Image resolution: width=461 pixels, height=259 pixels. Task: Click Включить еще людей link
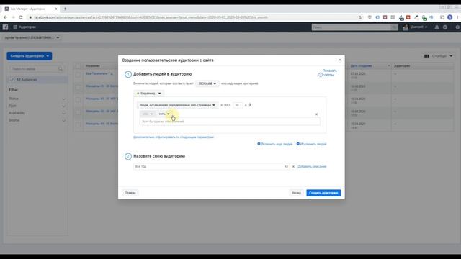[x=277, y=144]
